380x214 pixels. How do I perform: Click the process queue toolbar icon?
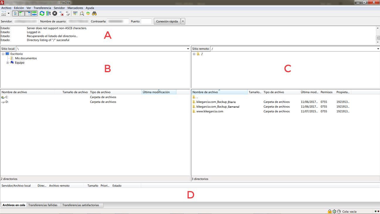click(48, 13)
